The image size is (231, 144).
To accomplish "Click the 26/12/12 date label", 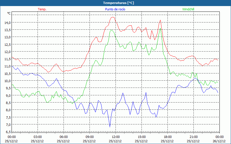I will pyautogui.click(x=219, y=141).
